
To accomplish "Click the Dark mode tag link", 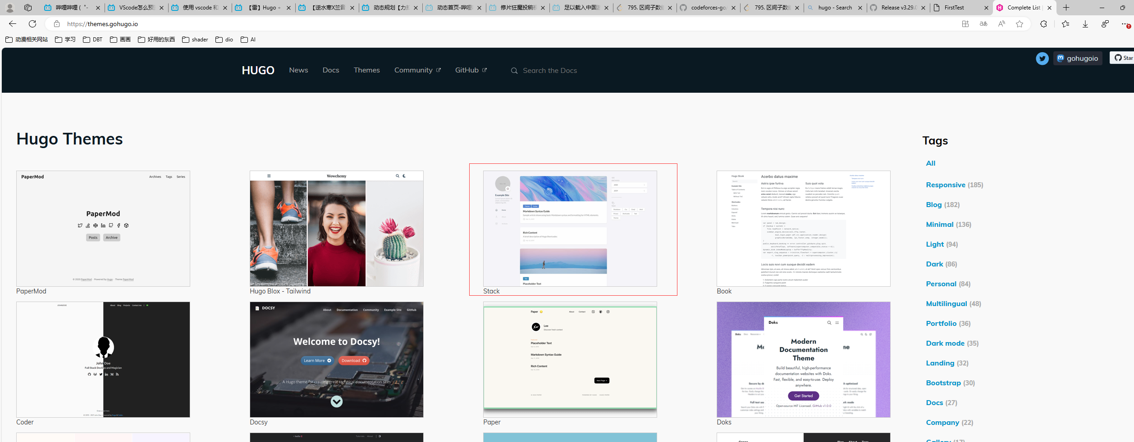I will click(945, 343).
